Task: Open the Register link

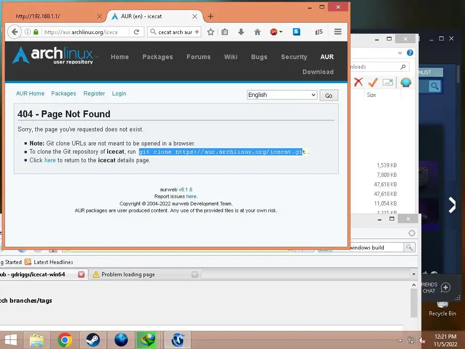Action: point(94,94)
